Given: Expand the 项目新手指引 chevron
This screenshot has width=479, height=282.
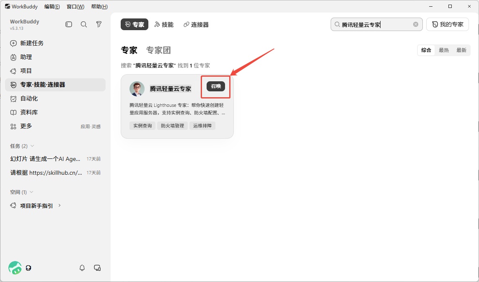Looking at the screenshot, I should [60, 206].
